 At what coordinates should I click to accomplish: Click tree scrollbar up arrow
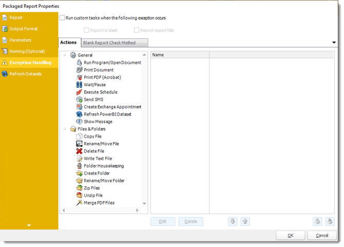click(x=144, y=54)
